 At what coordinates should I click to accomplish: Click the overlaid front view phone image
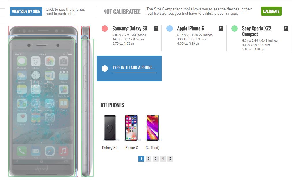[x=43, y=101]
